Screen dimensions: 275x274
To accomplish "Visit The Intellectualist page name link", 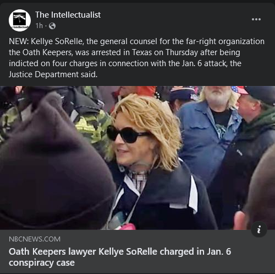I will click(68, 15).
